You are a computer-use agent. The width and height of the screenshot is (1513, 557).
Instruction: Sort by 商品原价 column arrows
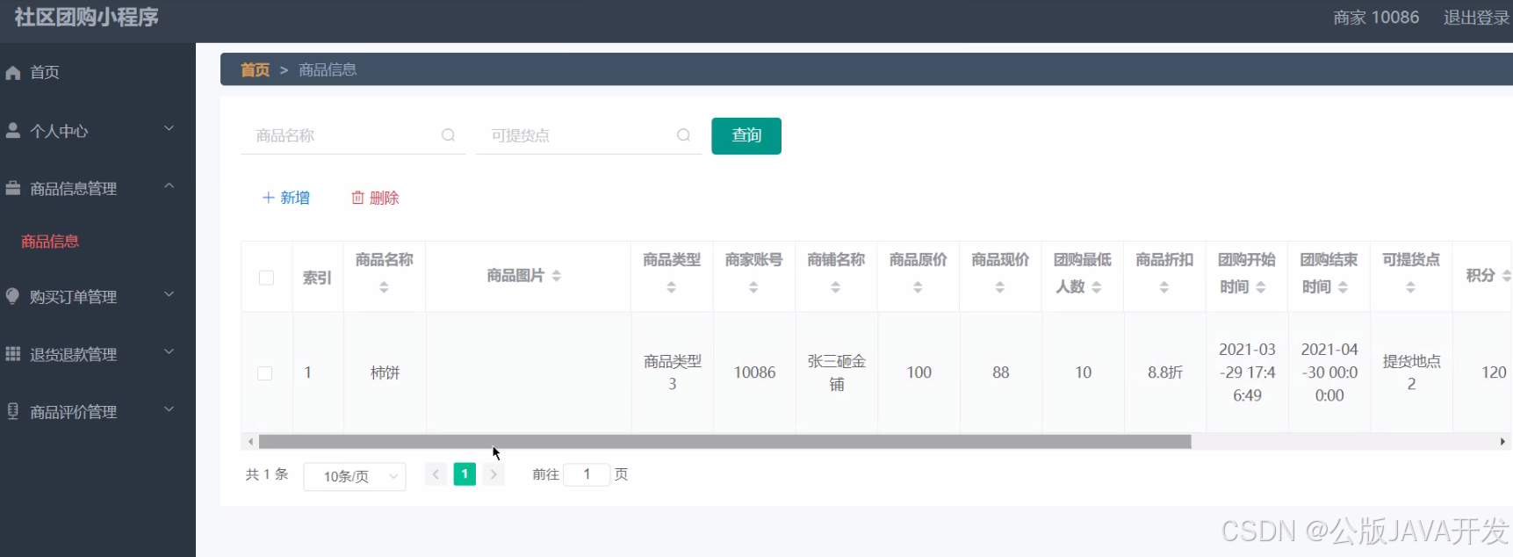tap(918, 287)
